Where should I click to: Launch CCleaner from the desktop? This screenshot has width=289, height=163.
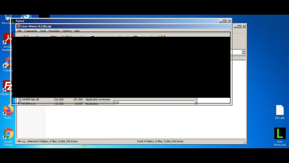click(7, 64)
